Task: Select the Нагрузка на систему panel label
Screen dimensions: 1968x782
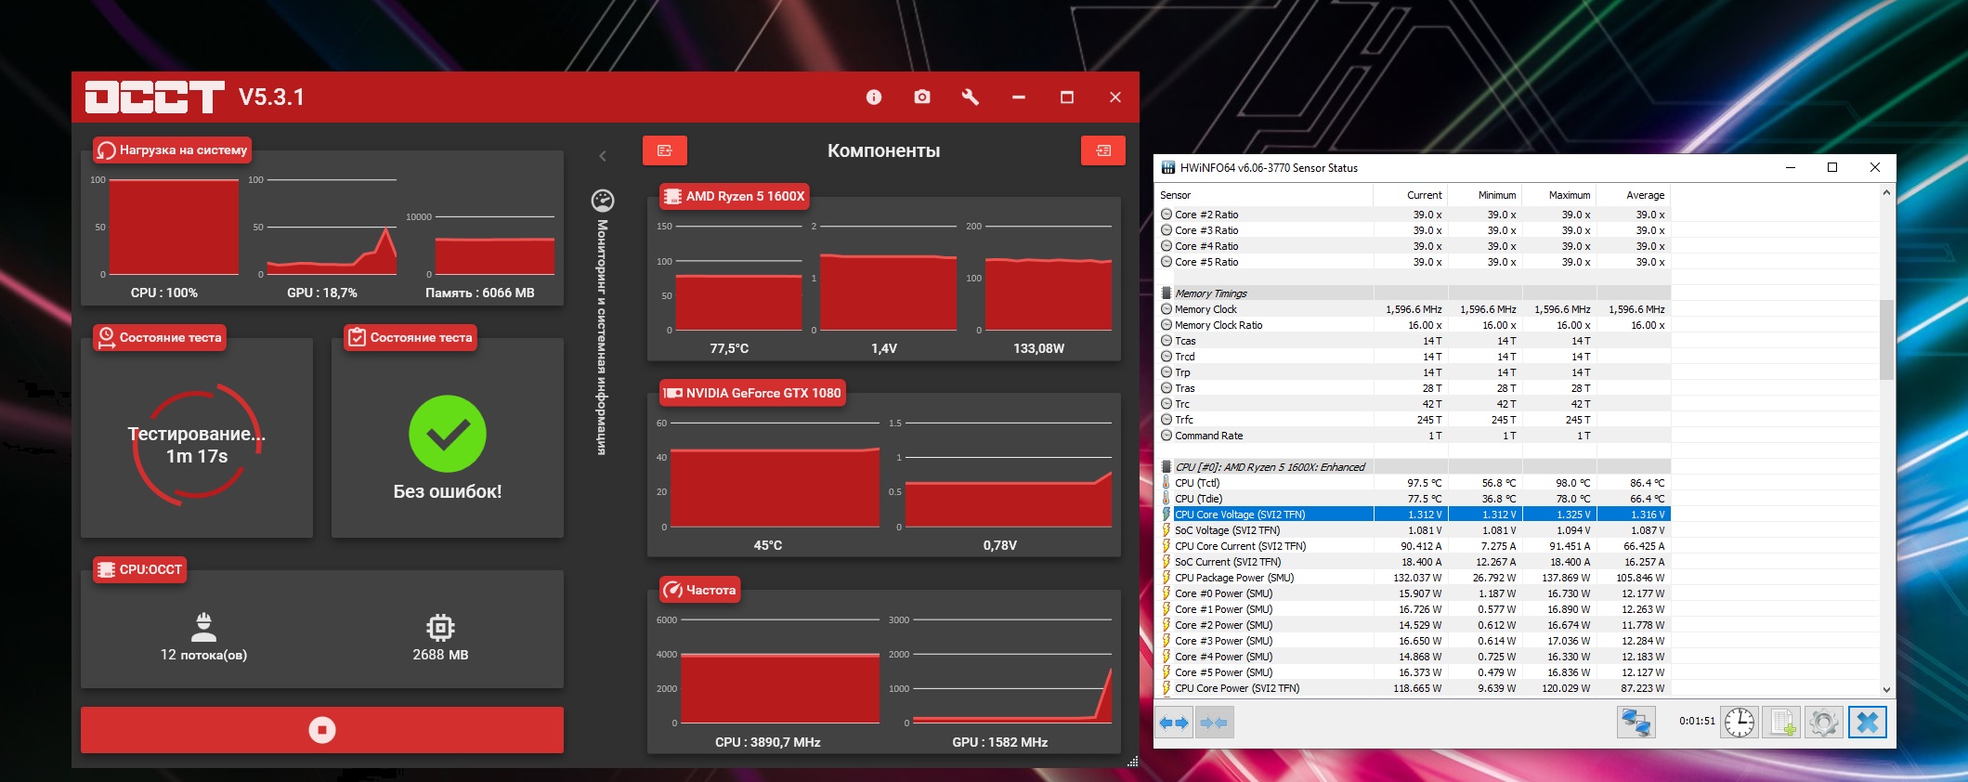Action: point(173,150)
